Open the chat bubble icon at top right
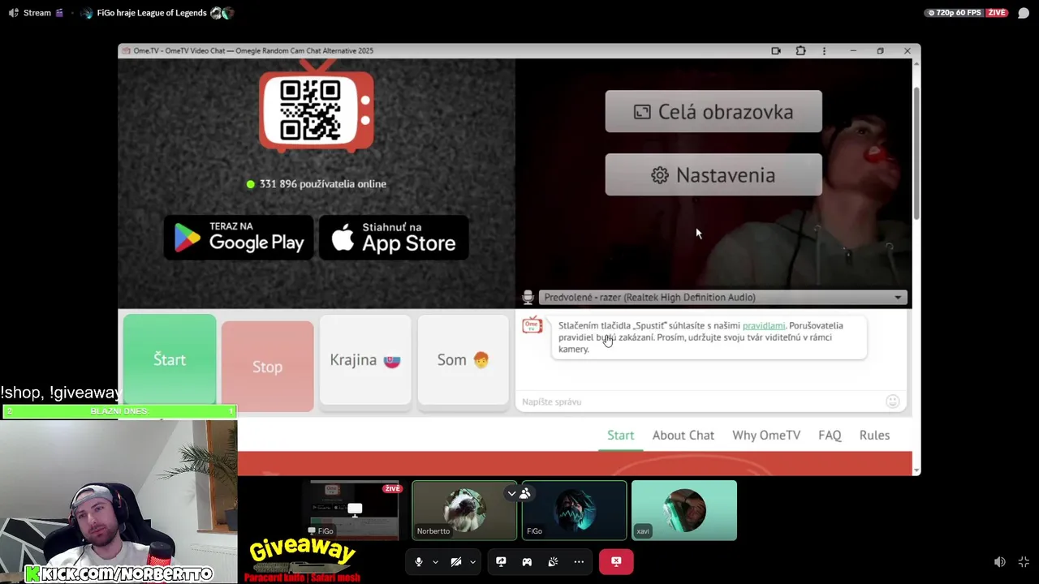Screen dimensions: 1039x584 pos(1024,13)
